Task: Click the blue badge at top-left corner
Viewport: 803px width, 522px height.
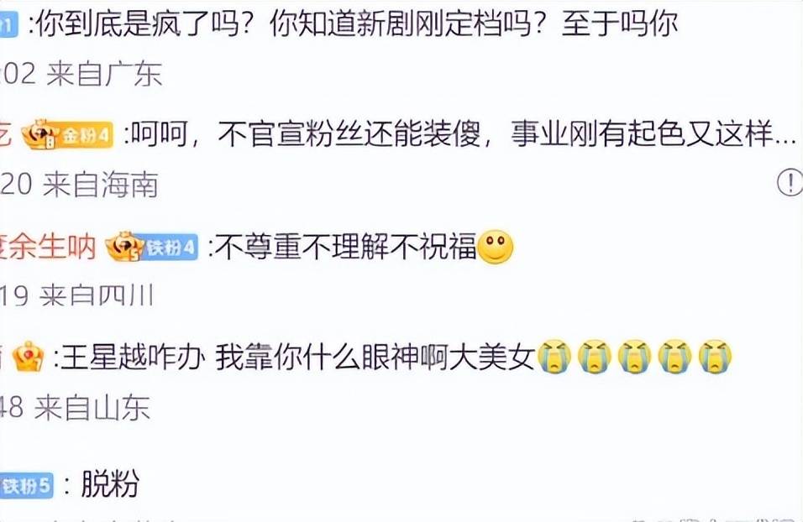Action: (8, 25)
